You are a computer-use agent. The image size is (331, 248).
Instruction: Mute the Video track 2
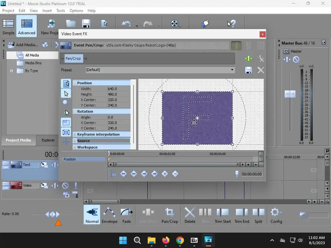pyautogui.click(x=65, y=186)
